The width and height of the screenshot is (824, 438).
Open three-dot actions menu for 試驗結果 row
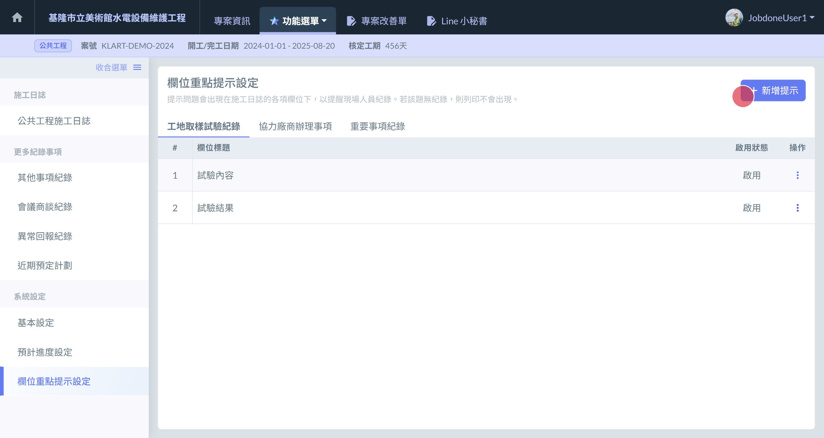coord(797,208)
